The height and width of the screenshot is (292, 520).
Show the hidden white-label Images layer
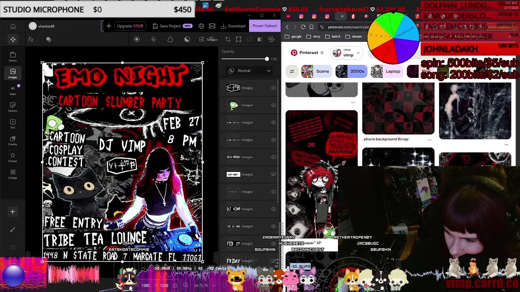point(273,174)
